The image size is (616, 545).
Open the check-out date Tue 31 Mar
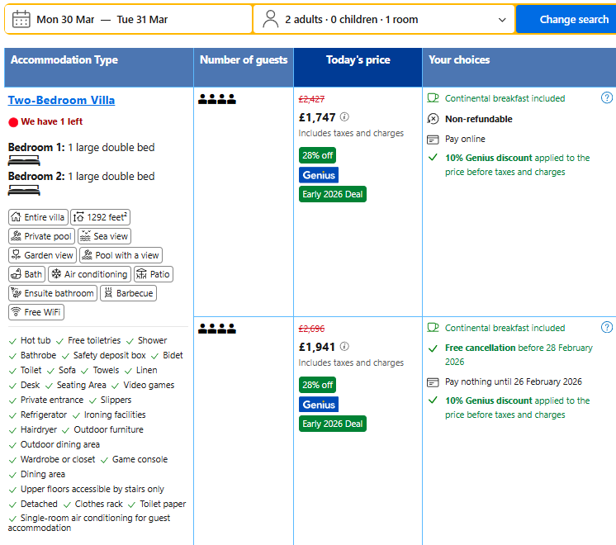(x=142, y=20)
